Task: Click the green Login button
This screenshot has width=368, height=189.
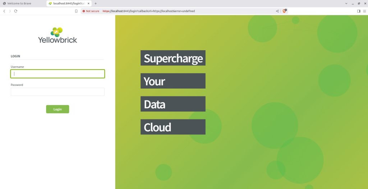Action: click(x=57, y=109)
